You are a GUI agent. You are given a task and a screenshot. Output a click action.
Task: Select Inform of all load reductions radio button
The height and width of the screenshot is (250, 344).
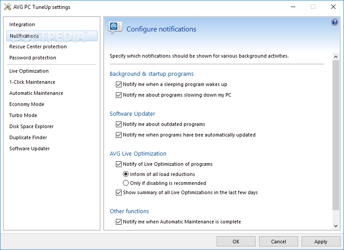pyautogui.click(x=126, y=174)
